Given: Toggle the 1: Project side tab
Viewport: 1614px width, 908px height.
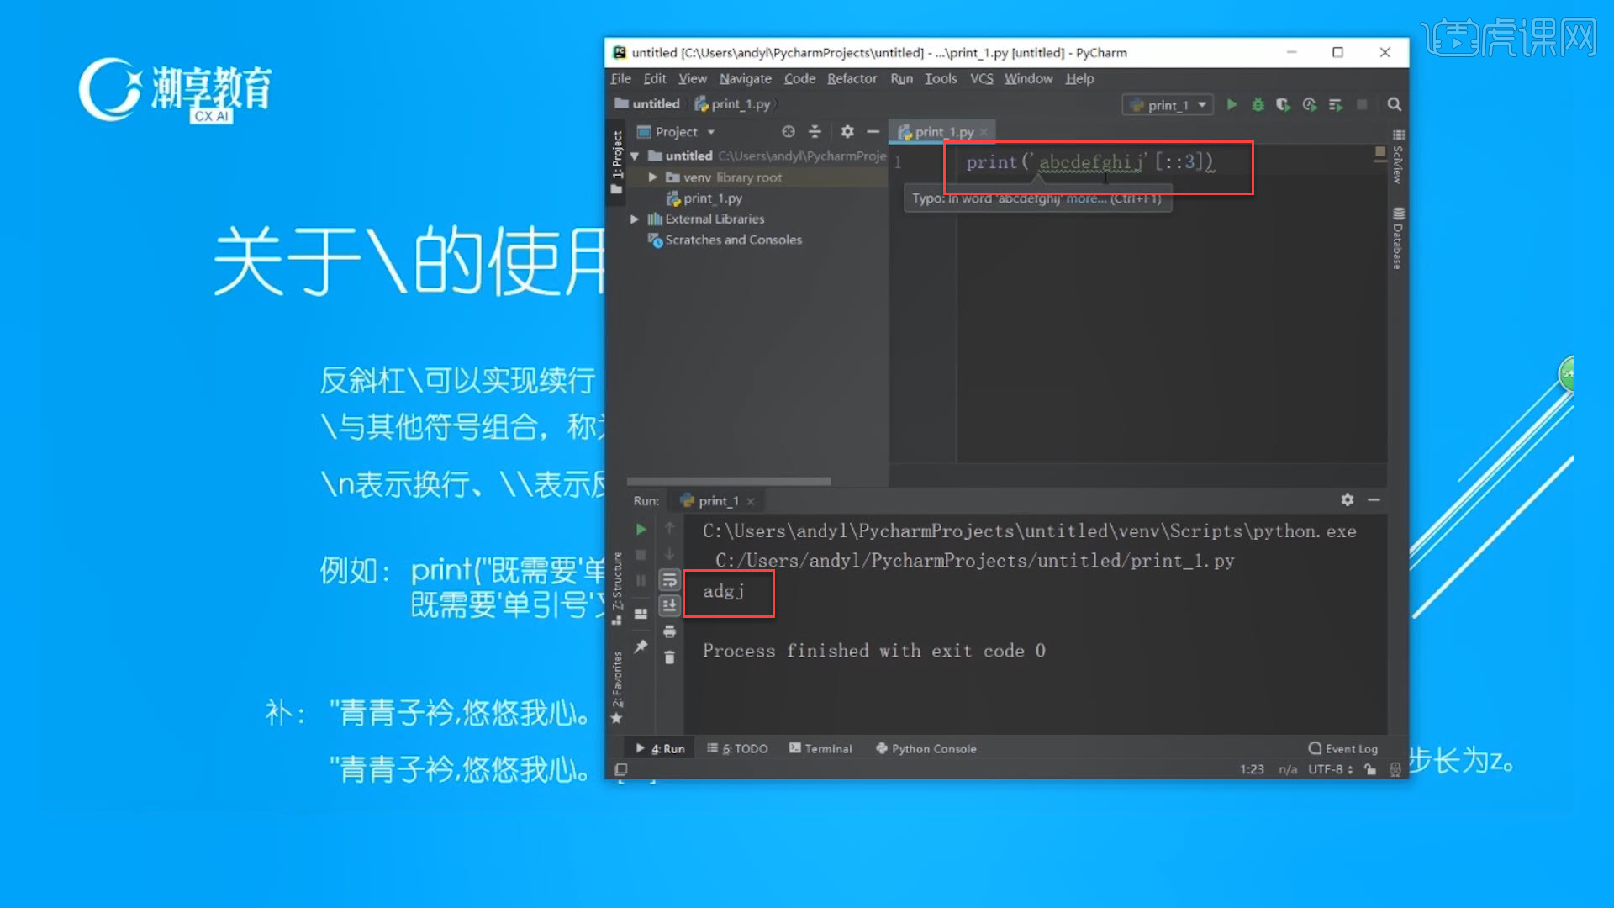Looking at the screenshot, I should [x=617, y=162].
